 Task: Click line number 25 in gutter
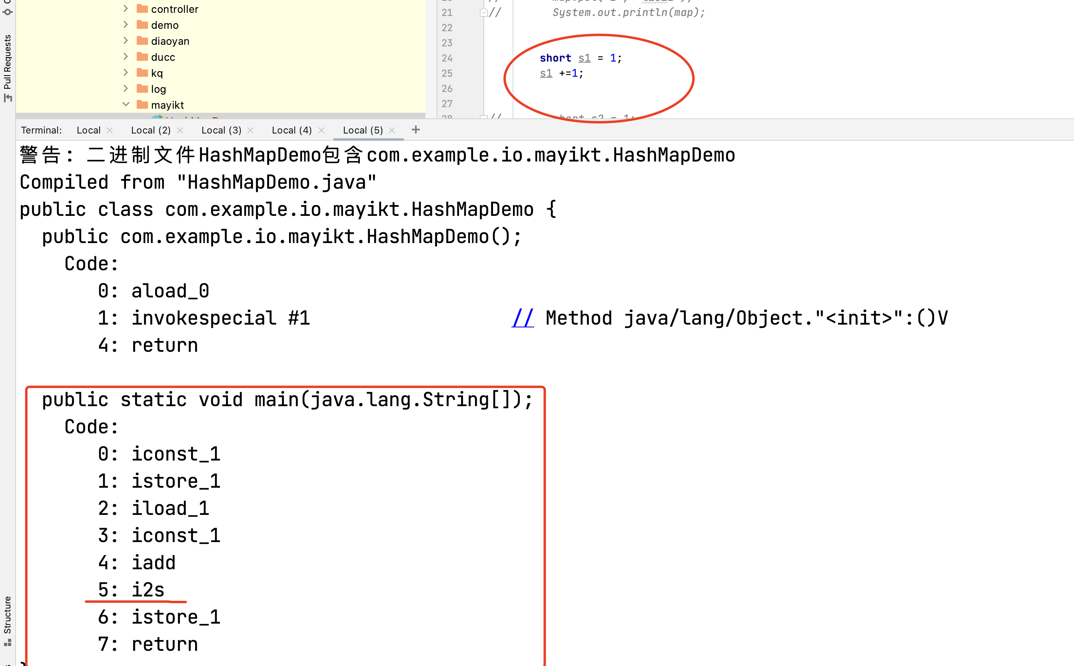coord(447,73)
